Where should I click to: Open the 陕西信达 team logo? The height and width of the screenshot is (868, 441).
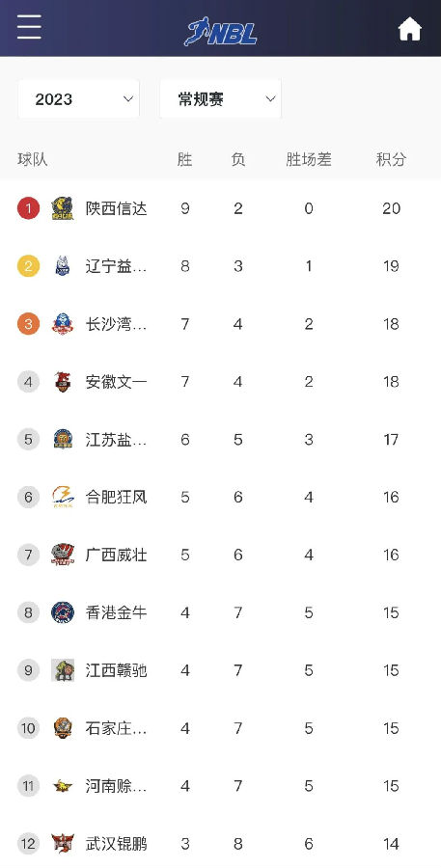pos(63,208)
